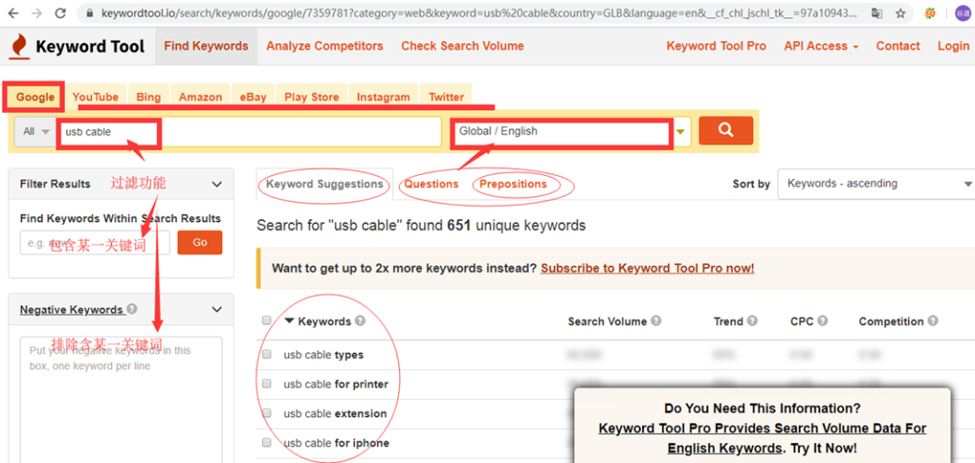Viewport: 975px width, 463px height.
Task: Click help icon beside Negative Keywords
Action: [x=132, y=309]
